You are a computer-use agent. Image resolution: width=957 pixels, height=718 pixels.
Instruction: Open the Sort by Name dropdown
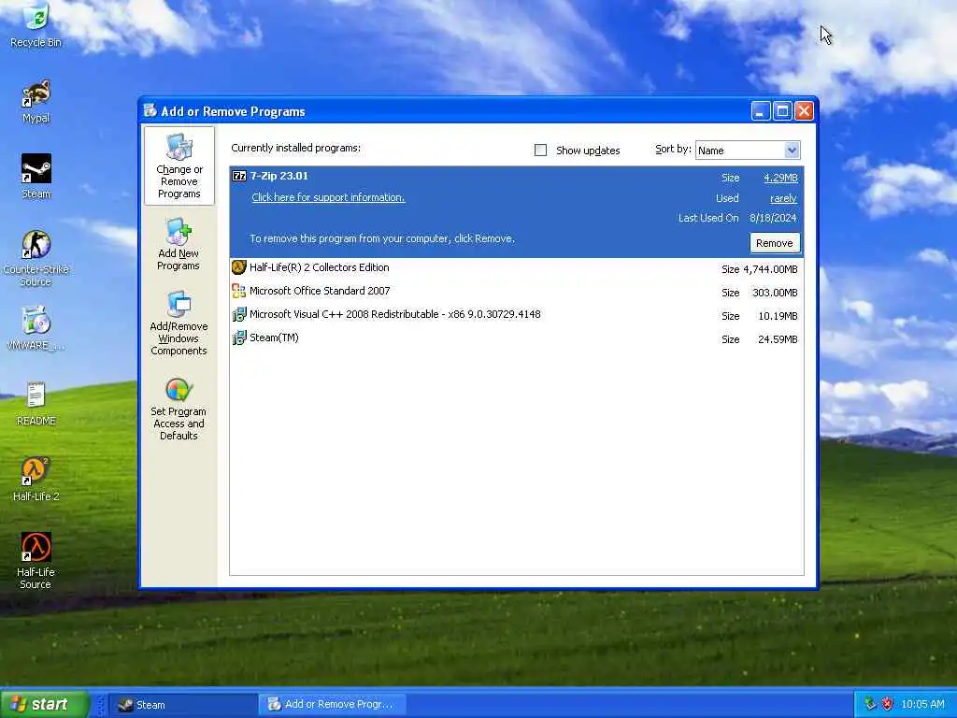pyautogui.click(x=792, y=150)
